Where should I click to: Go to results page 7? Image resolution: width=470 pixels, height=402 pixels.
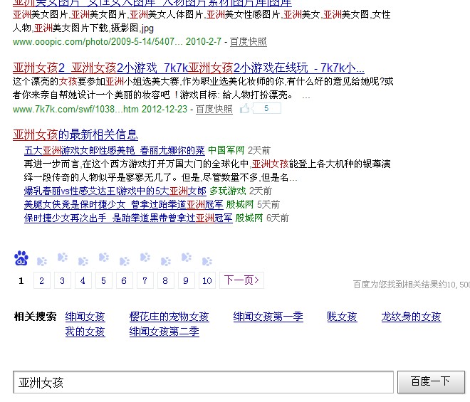(145, 280)
